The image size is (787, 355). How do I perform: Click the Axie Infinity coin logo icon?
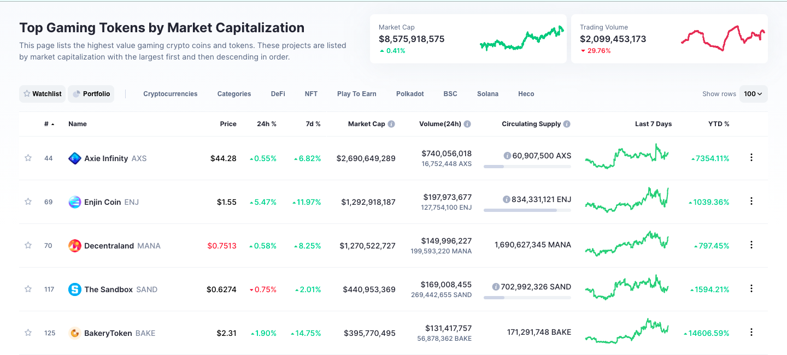pos(75,158)
